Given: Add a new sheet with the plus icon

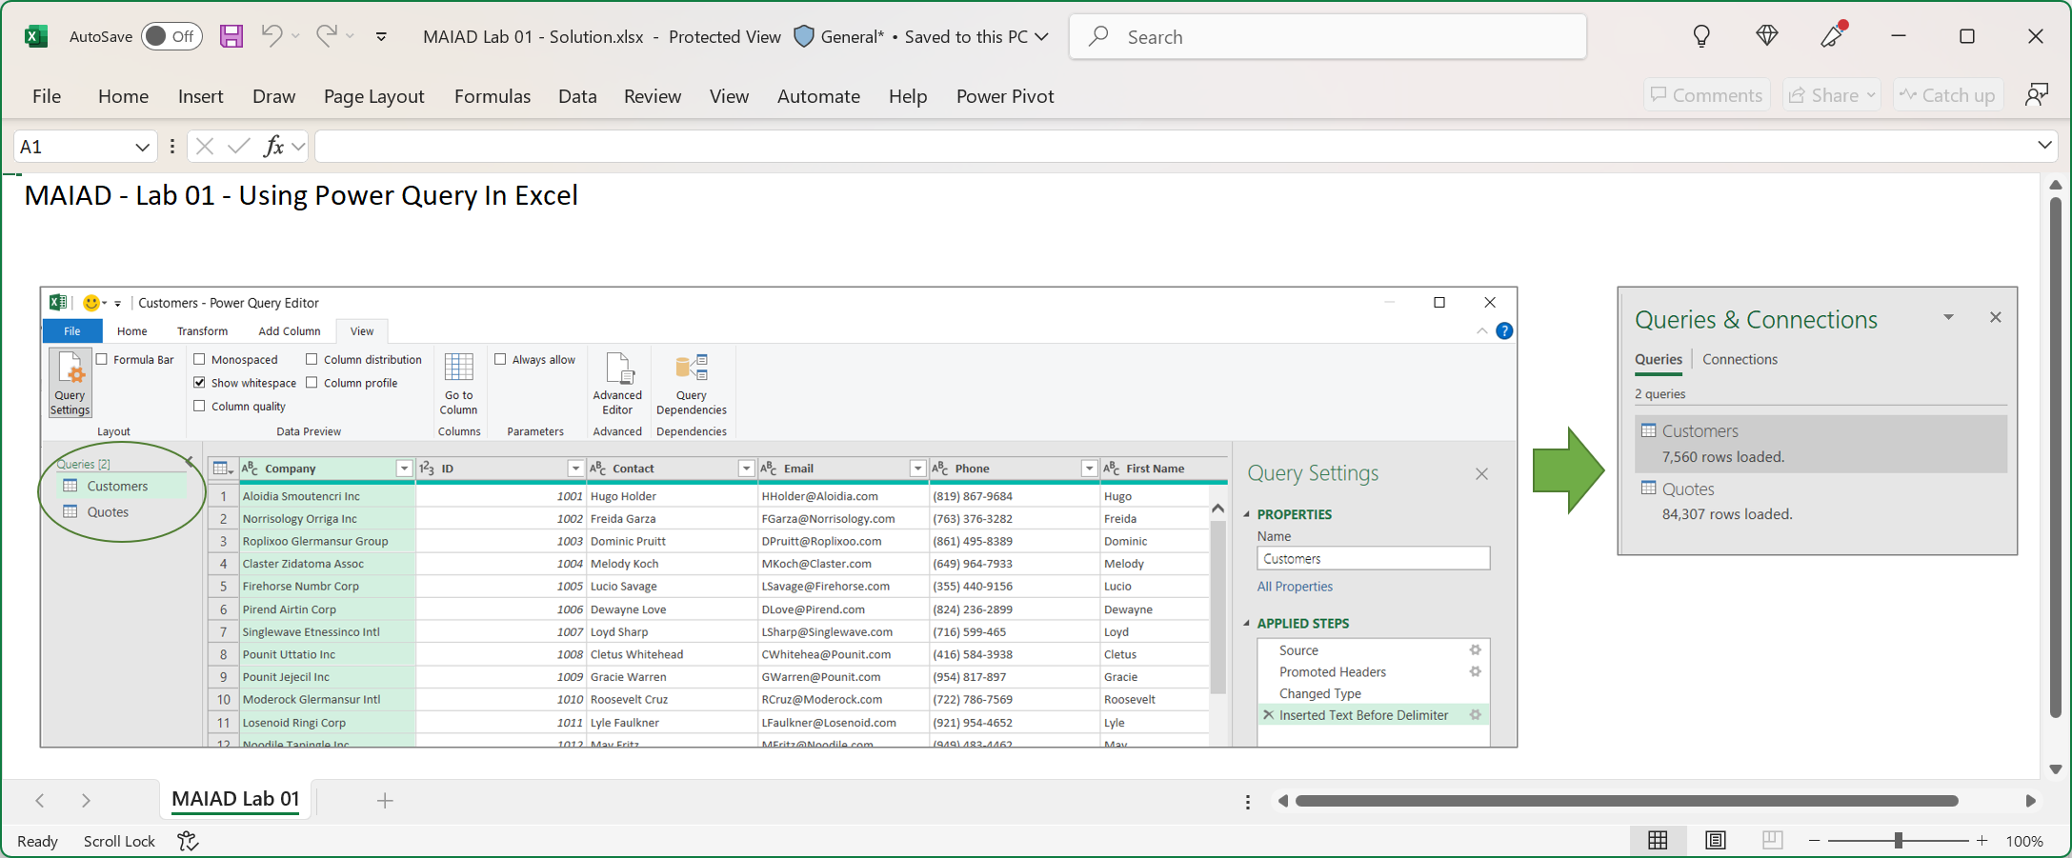Looking at the screenshot, I should (x=385, y=801).
